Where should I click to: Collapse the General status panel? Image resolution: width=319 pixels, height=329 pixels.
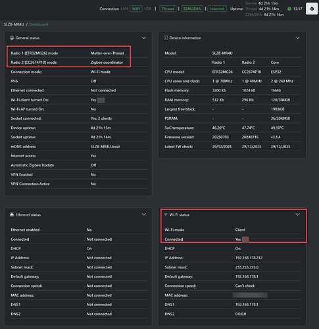(144, 38)
